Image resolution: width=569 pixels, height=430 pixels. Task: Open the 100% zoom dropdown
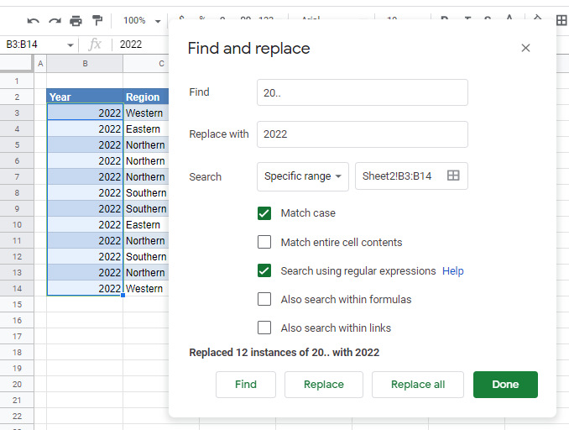point(140,20)
